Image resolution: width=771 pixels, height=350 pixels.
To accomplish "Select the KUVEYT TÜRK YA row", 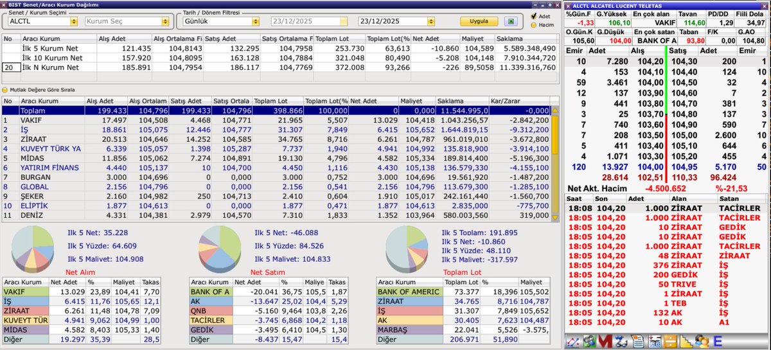I will tap(276, 148).
